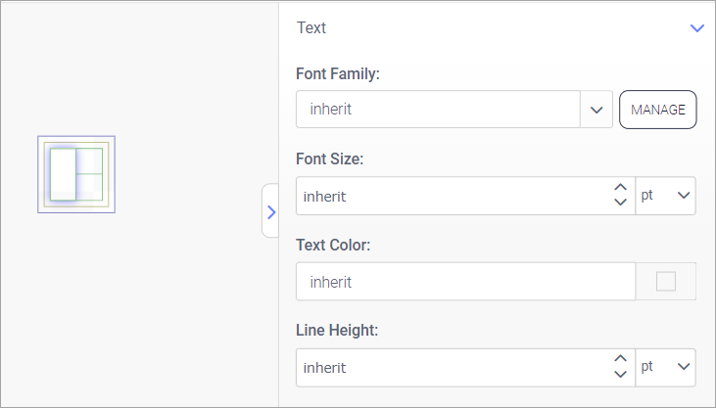
Task: Select the left column in layout thumbnail
Action: pos(63,174)
